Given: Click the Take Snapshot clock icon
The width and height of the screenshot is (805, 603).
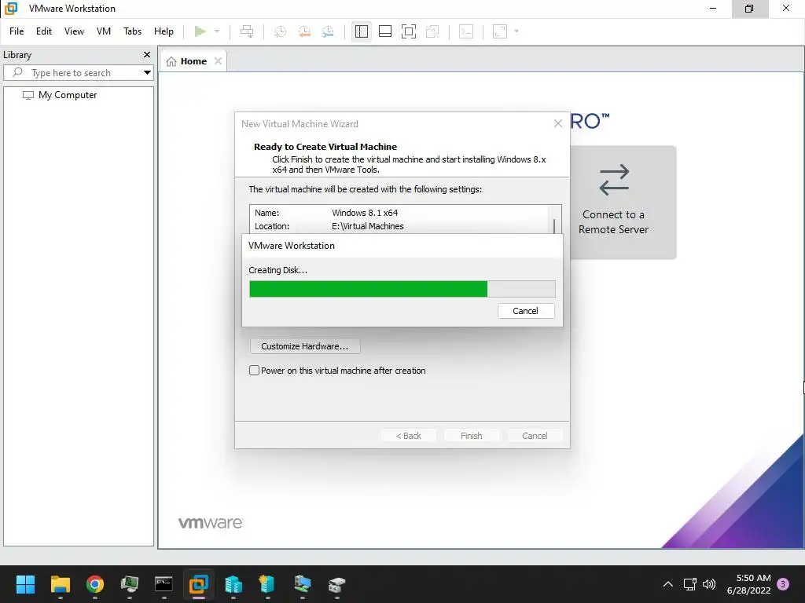Looking at the screenshot, I should (280, 31).
